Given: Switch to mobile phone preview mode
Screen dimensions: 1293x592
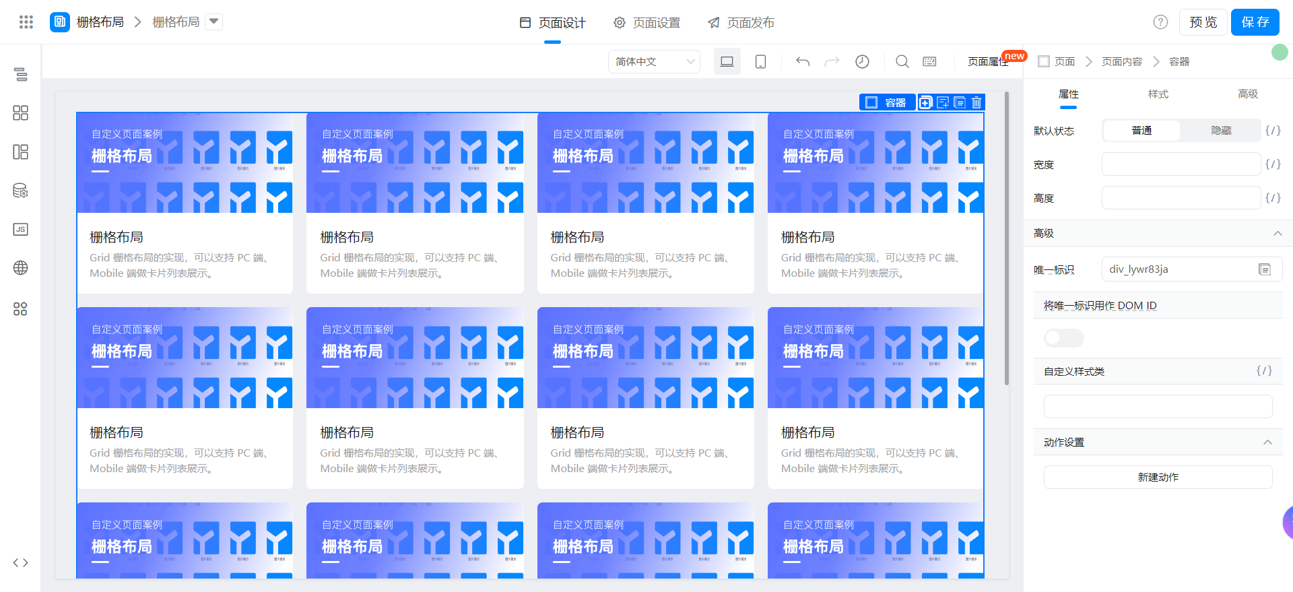Looking at the screenshot, I should pos(761,61).
